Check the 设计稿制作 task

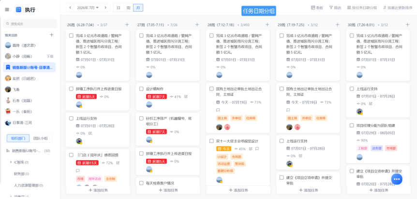tap(141, 89)
